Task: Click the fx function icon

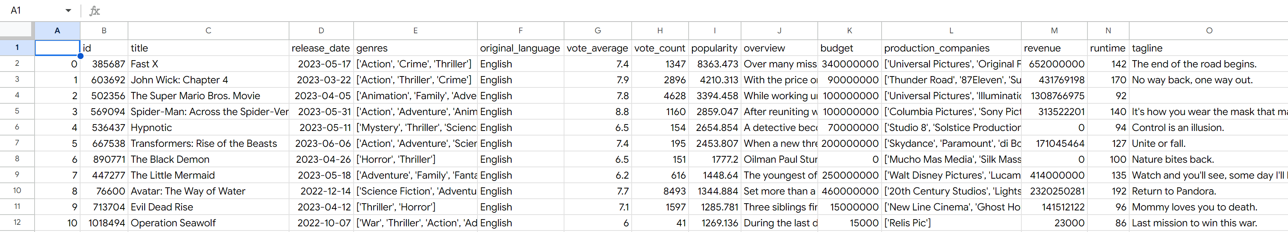Action: click(x=95, y=11)
